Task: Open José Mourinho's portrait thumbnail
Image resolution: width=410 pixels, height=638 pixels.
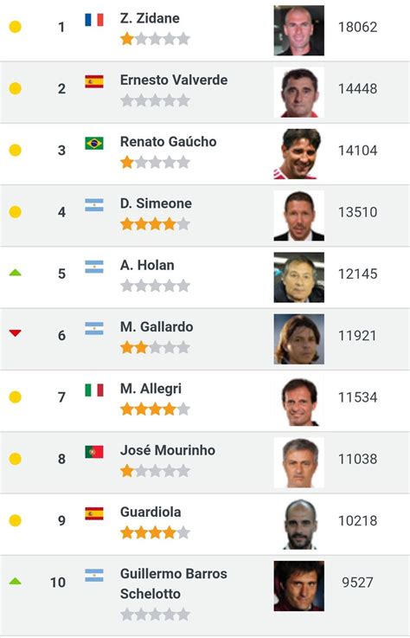Action: tap(299, 462)
